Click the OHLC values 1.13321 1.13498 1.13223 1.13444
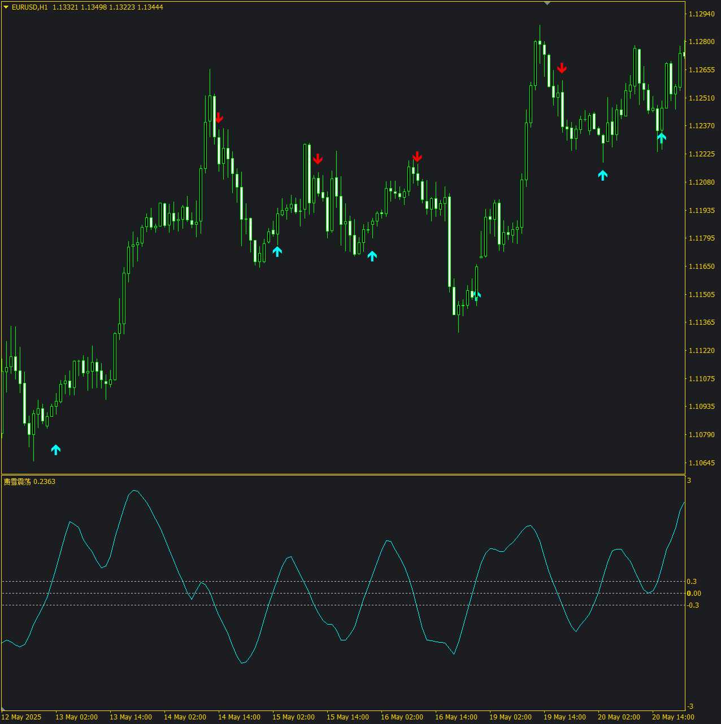Screen dimensions: 721x724 108,7
